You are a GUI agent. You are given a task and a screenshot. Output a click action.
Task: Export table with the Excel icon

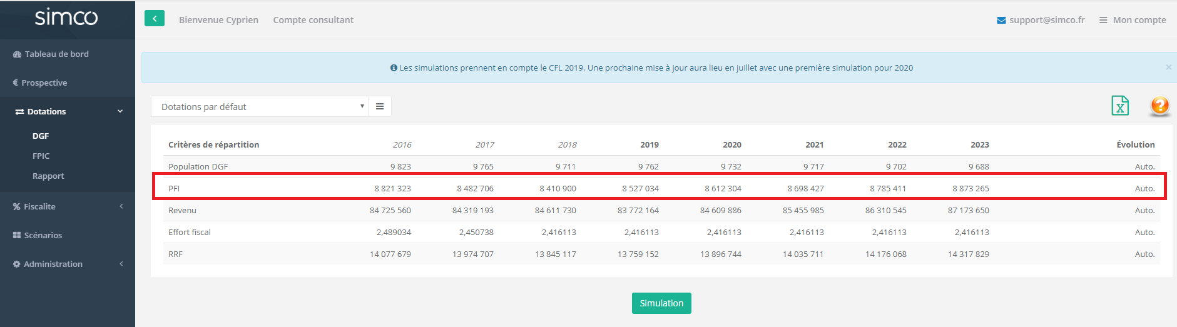[1119, 106]
